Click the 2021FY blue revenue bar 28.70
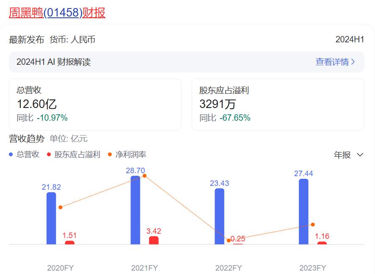Screen dimensions: 375x274 tap(135, 210)
